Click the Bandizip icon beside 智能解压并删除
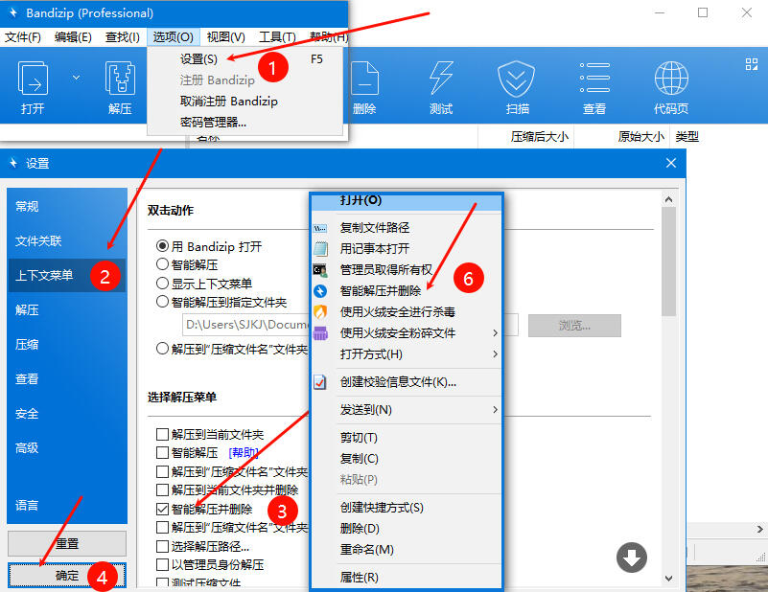This screenshot has height=592, width=768. point(320,291)
